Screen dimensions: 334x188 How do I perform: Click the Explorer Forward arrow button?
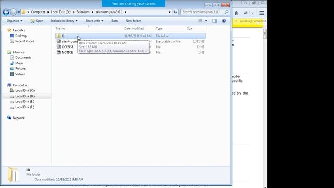click(13, 12)
